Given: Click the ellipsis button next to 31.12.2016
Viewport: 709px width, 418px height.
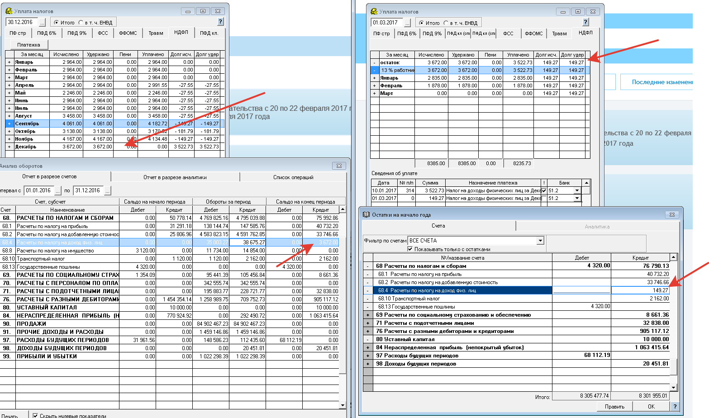Looking at the screenshot, I should click(107, 191).
